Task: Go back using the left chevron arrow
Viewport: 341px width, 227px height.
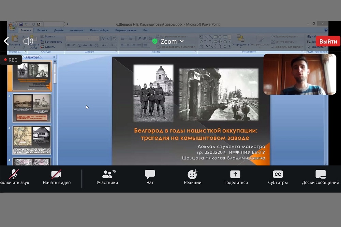Action: (6, 41)
